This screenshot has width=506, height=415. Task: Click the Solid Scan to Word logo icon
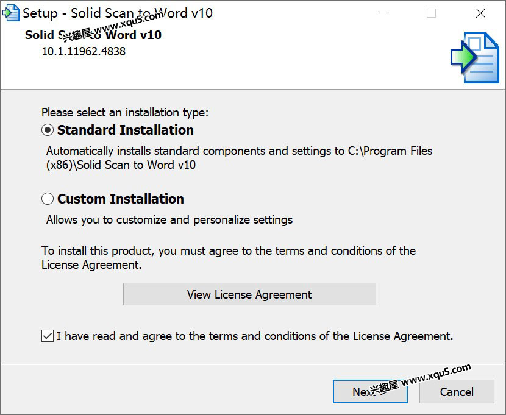[x=475, y=57]
